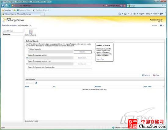This screenshot has height=130, width=168.
Task: Click the Exchange help icon near My Mail
Action: click(x=161, y=25)
